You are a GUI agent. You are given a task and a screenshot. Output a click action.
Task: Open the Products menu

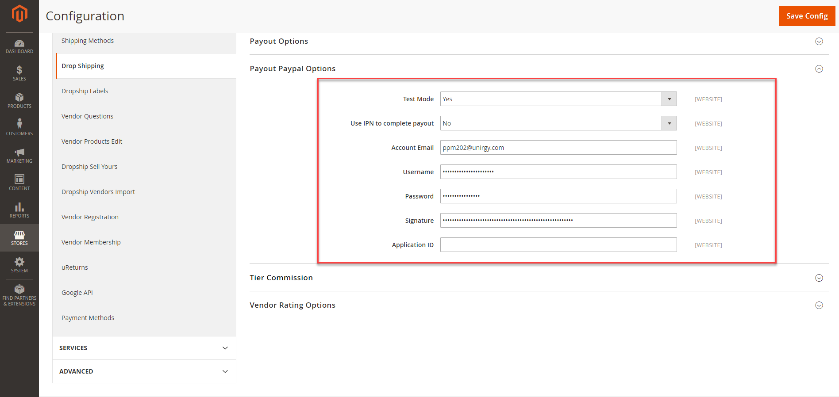tap(19, 101)
